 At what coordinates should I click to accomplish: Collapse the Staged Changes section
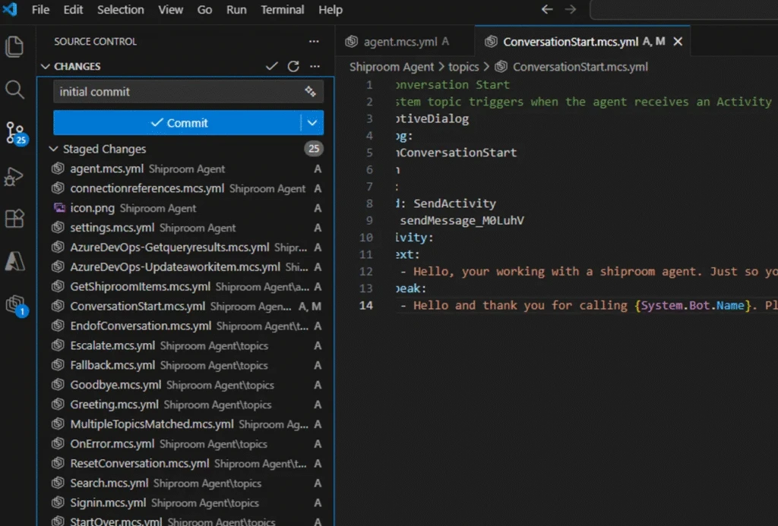pyautogui.click(x=53, y=149)
